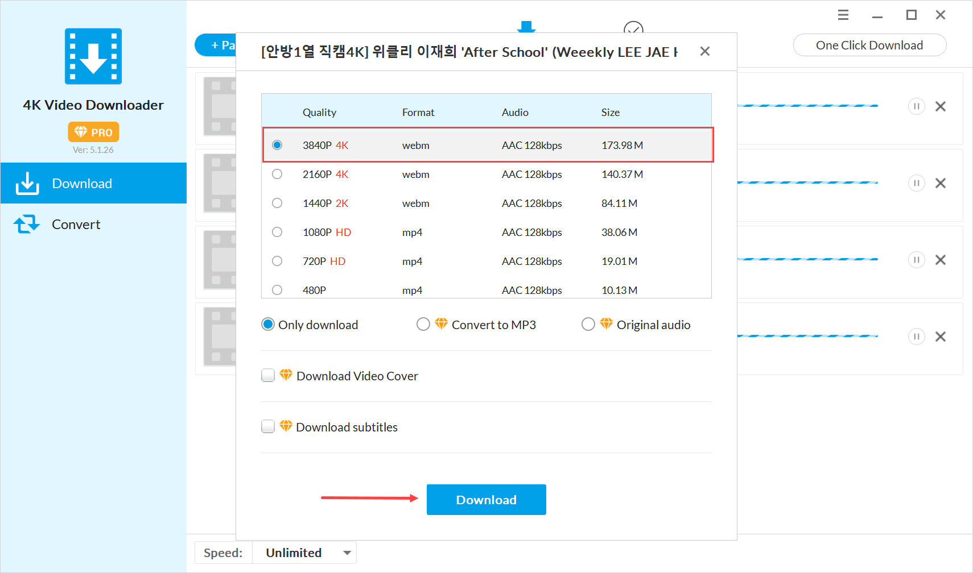This screenshot has width=973, height=573.
Task: Open the Convert sidebar tab
Action: (93, 224)
